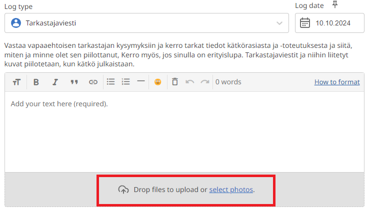Open the Log type dropdown showing Tarkastajaviesti
The image size is (368, 213).
point(146,23)
